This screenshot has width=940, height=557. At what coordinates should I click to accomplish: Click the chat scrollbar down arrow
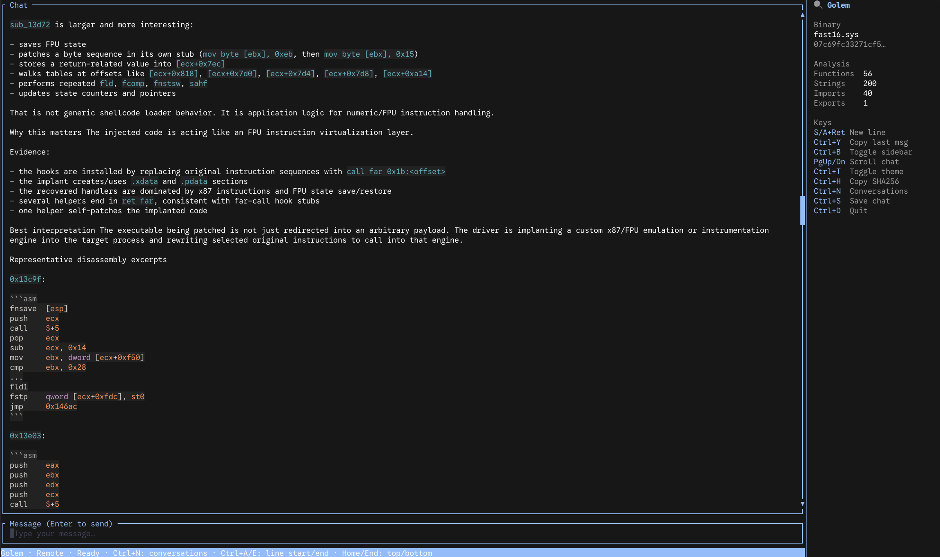(x=802, y=504)
